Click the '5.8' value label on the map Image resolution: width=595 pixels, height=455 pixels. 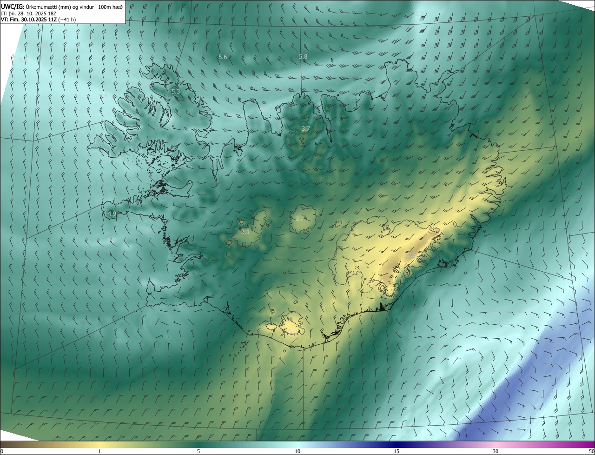coord(303,56)
